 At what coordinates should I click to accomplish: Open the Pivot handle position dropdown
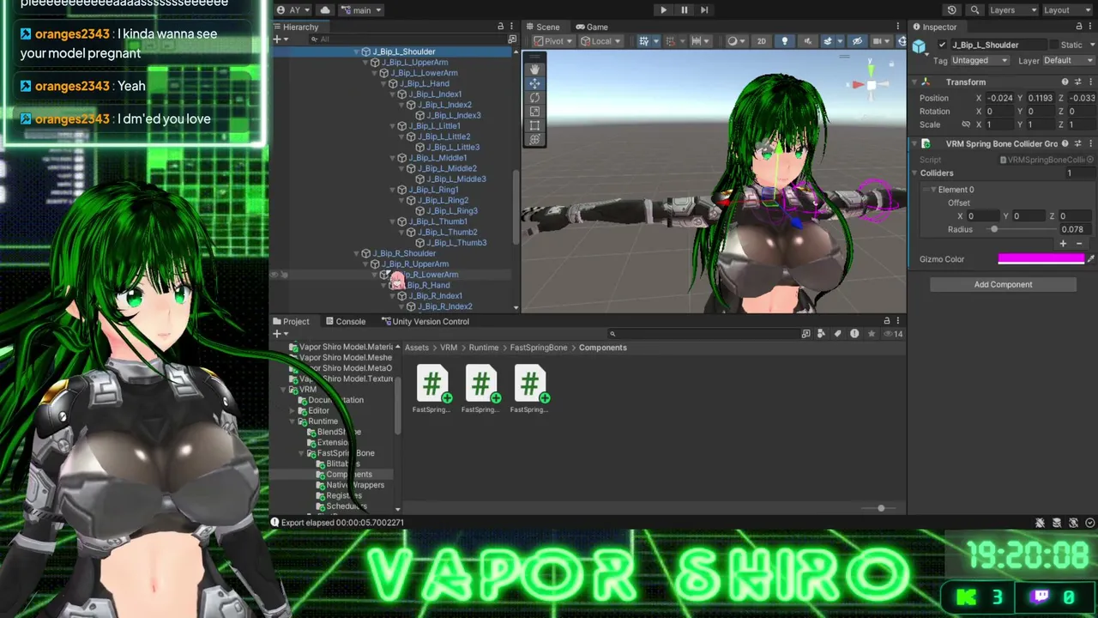pos(553,41)
